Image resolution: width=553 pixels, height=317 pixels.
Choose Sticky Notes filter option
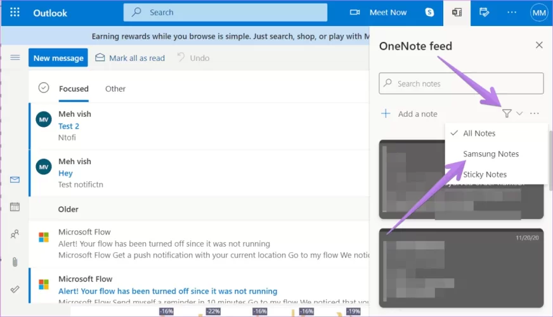[485, 174]
